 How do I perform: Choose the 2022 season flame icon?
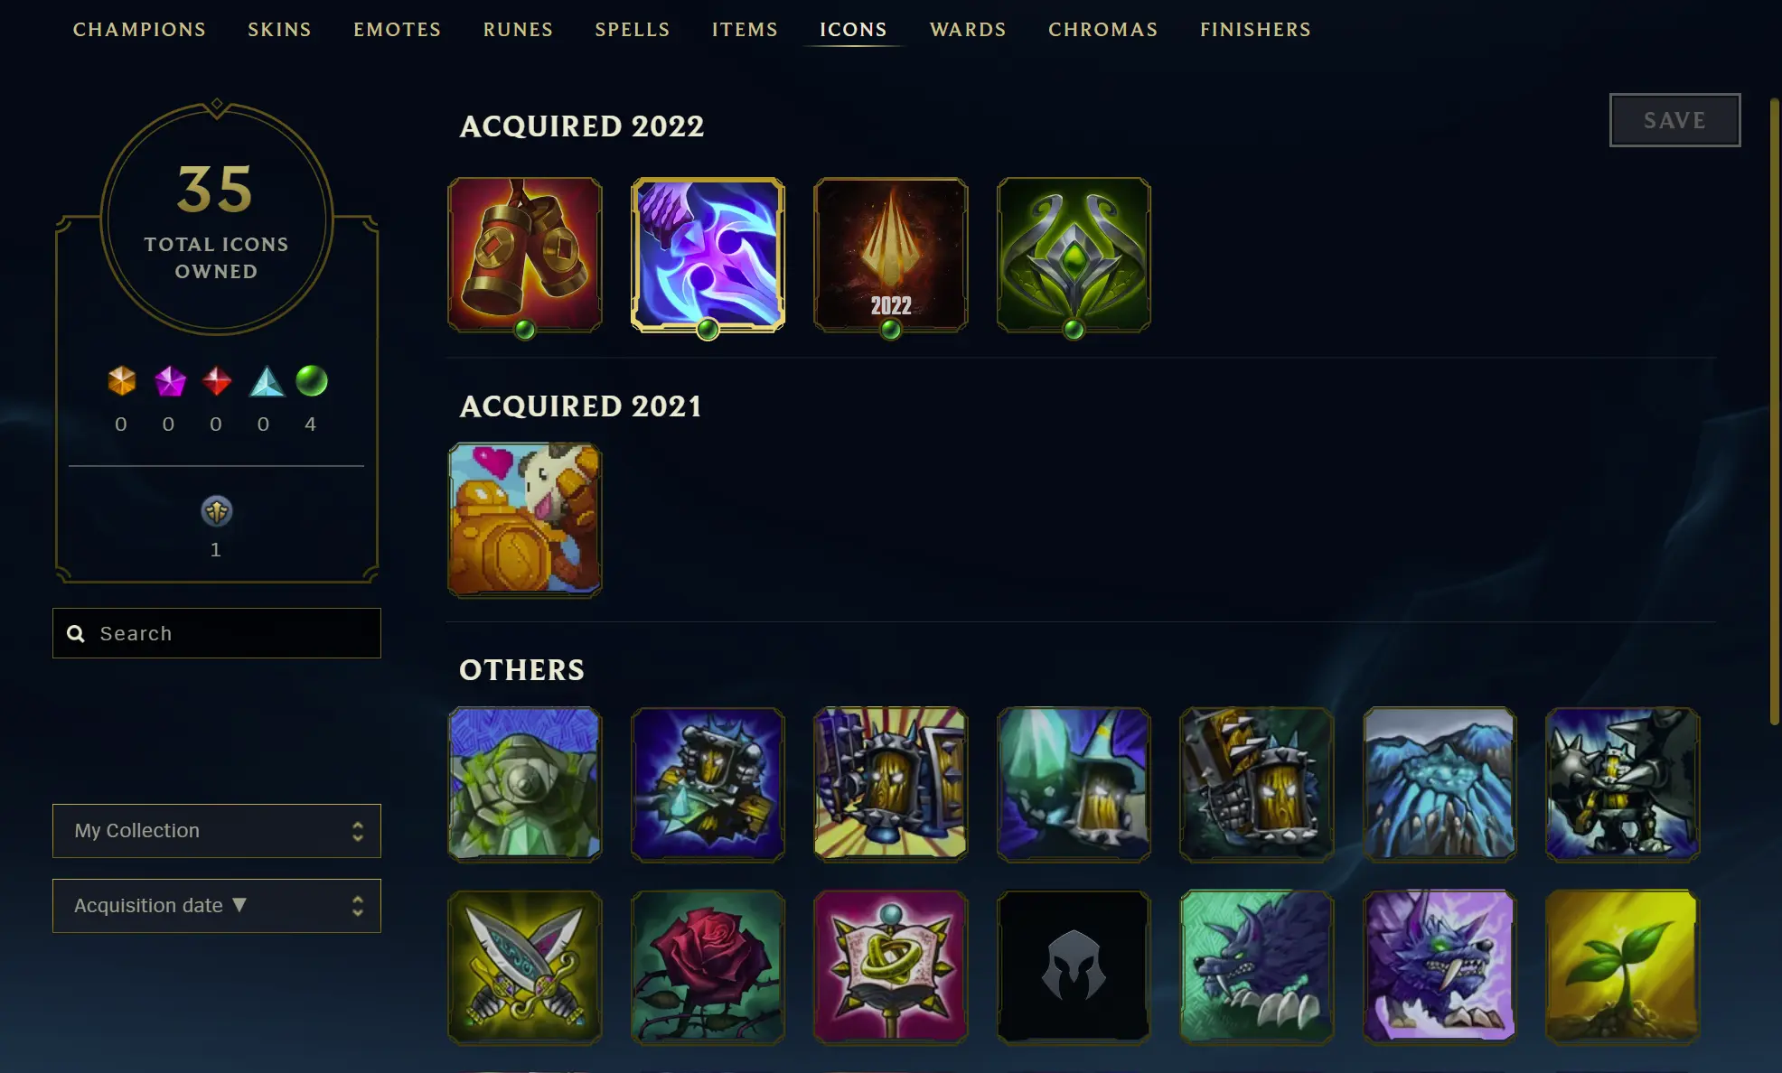tap(891, 255)
